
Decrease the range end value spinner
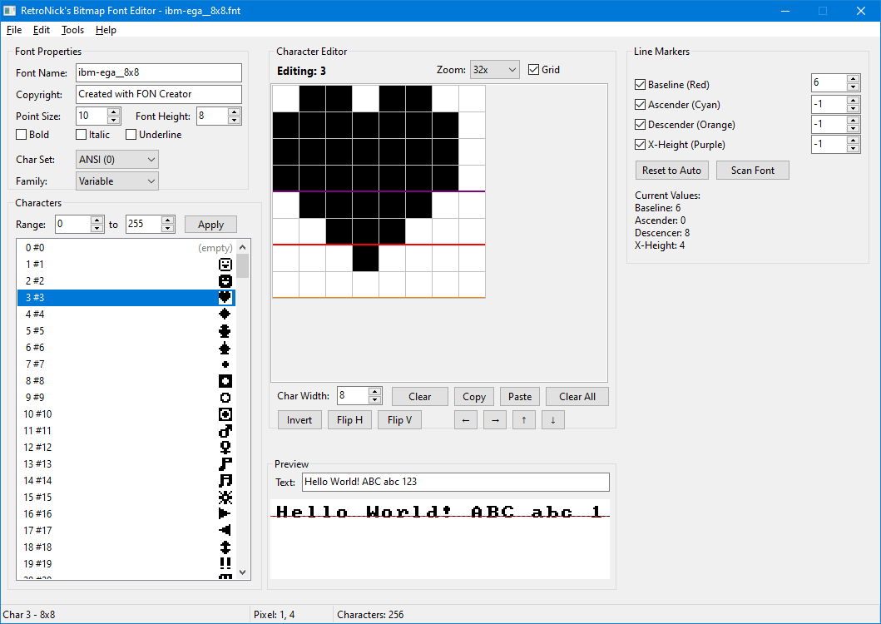[x=167, y=229]
